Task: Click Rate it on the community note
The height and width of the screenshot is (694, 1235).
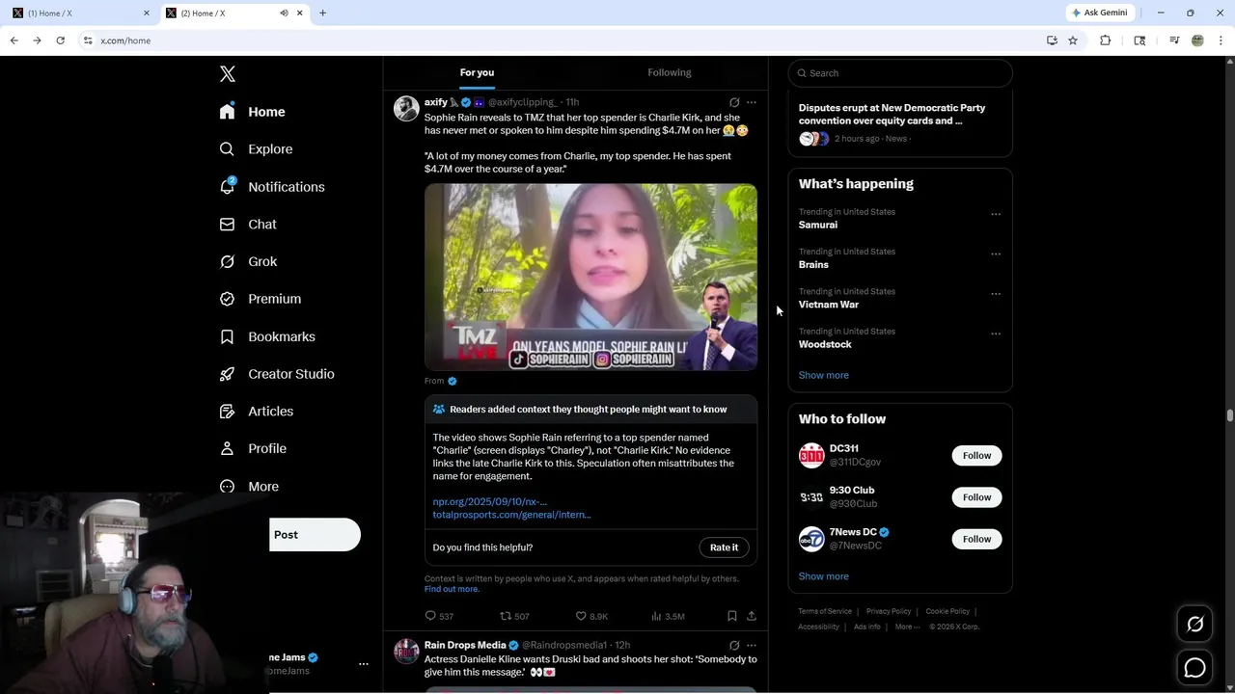Action: [724, 547]
